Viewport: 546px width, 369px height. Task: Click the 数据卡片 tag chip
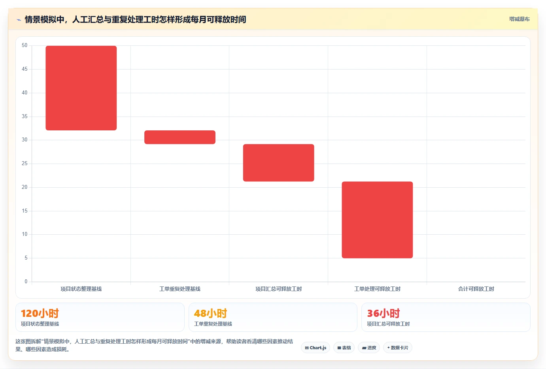398,348
